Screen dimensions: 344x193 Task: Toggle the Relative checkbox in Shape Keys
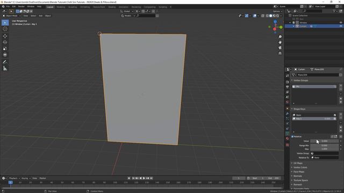[292, 137]
